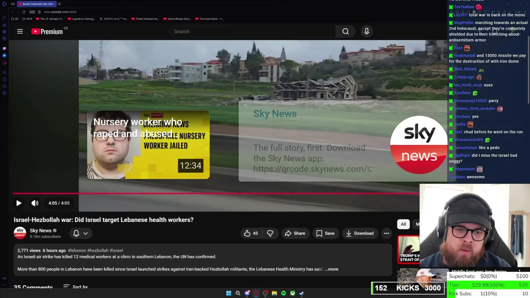Open the suggested Nursery worker video card
The image size is (530, 298).
[148, 144]
